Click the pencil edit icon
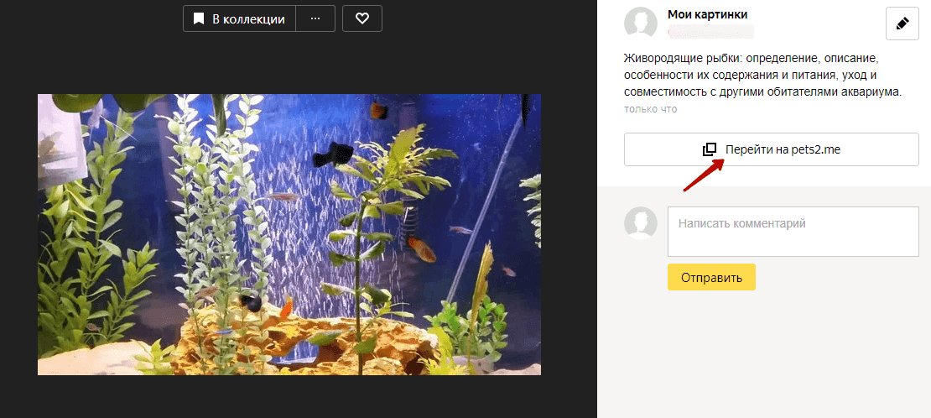 coord(902,24)
